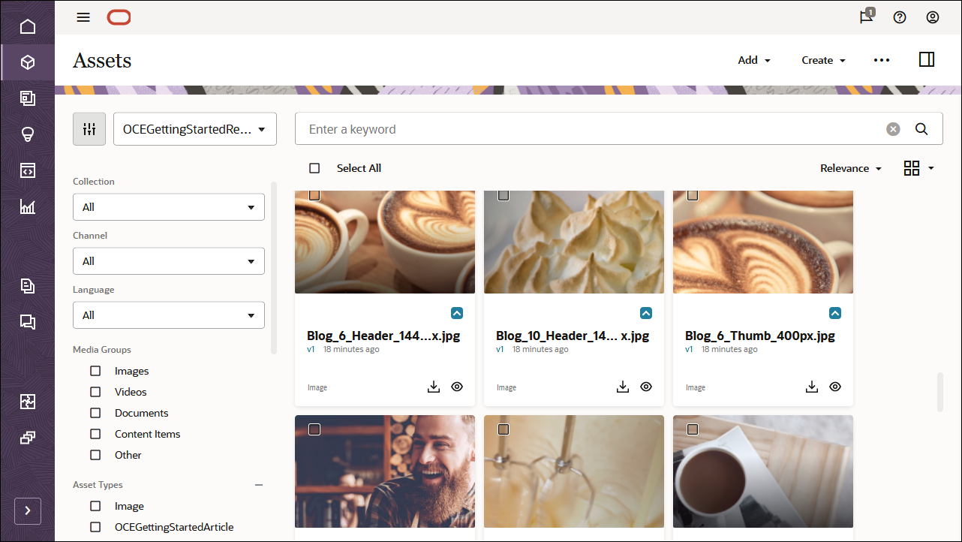The image size is (962, 542).
Task: Open the Analytics section in the sidebar
Action: point(28,206)
